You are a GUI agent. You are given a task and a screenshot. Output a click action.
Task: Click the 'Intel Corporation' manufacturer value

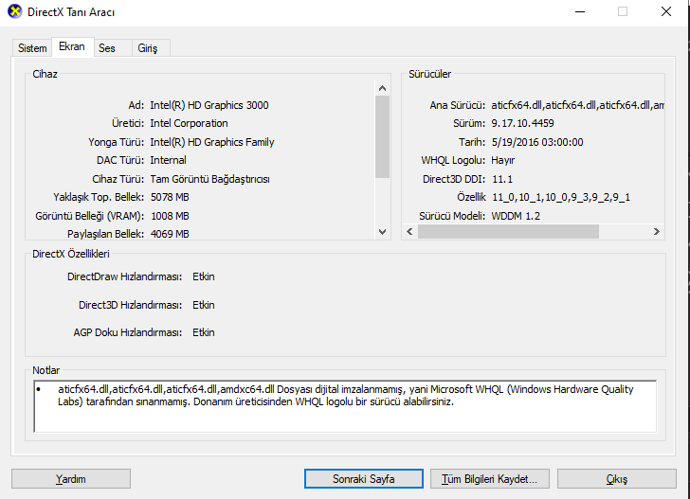pos(189,123)
